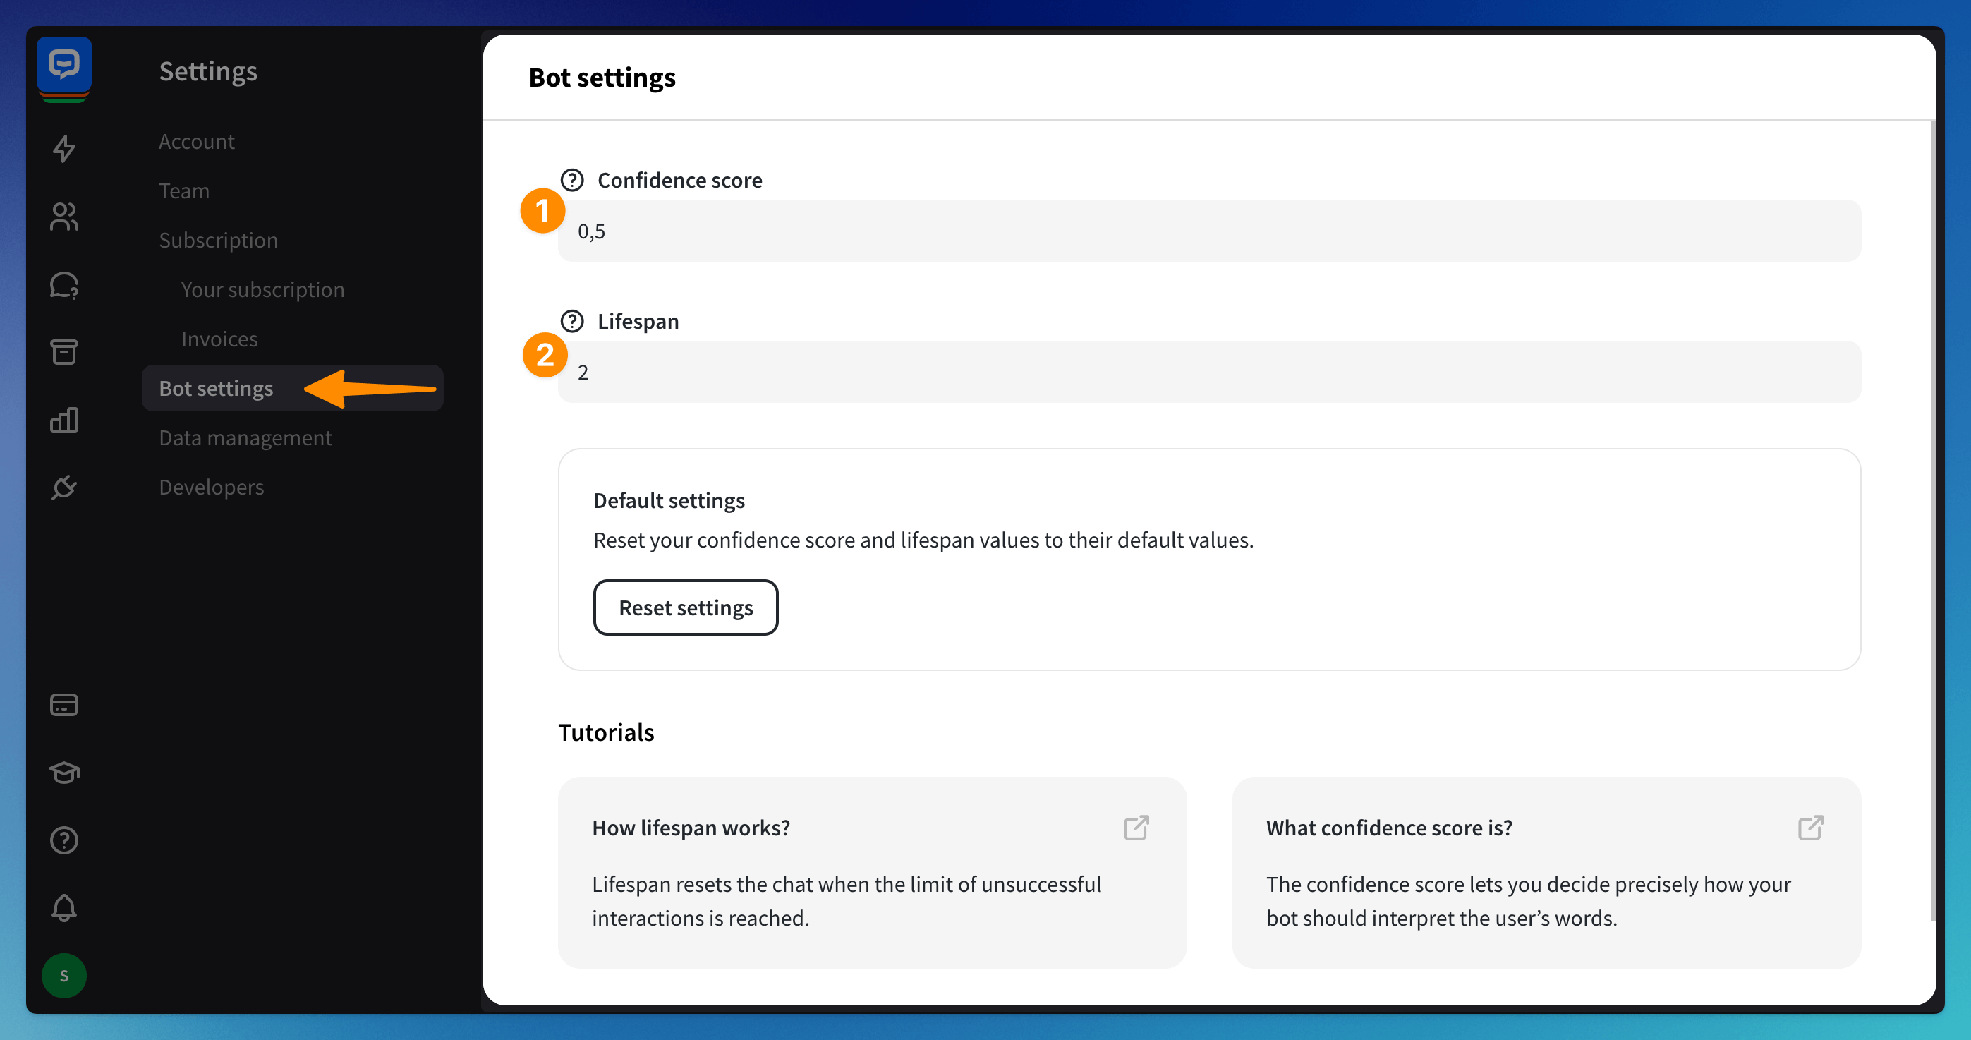The height and width of the screenshot is (1040, 1971).
Task: Open the user avatar S menu
Action: coord(63,975)
